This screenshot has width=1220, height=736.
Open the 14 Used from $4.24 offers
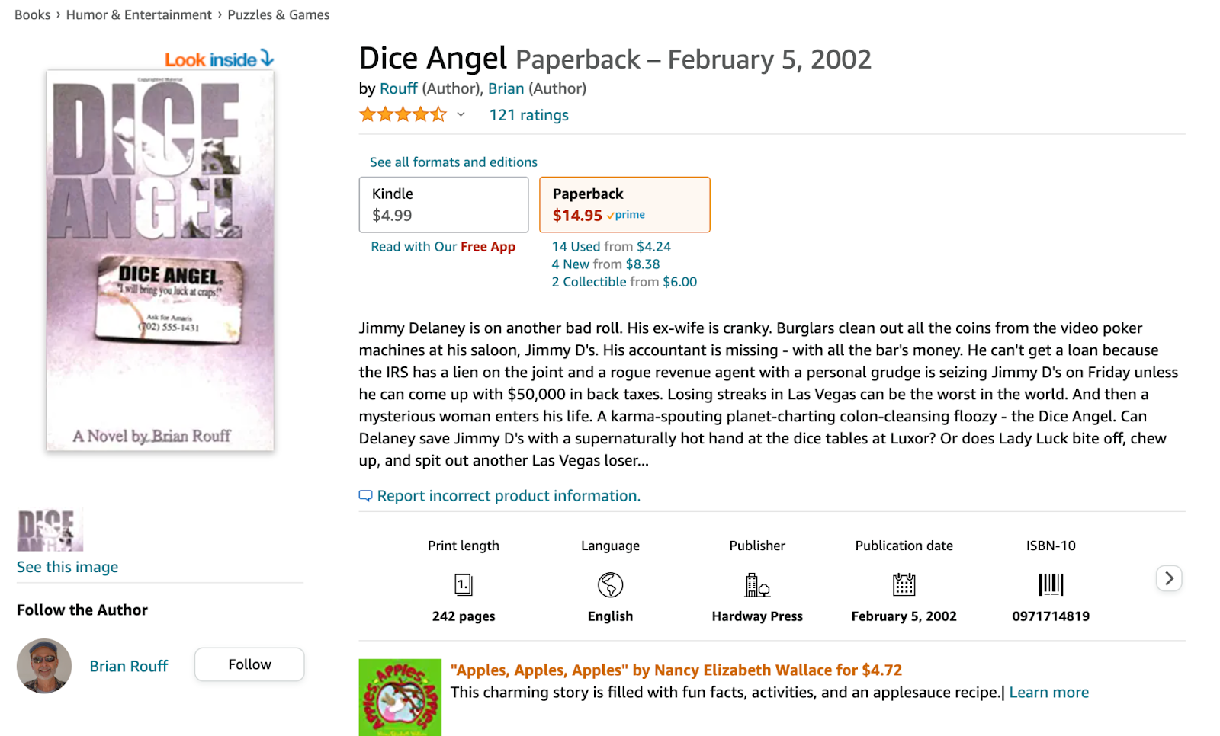(x=612, y=247)
